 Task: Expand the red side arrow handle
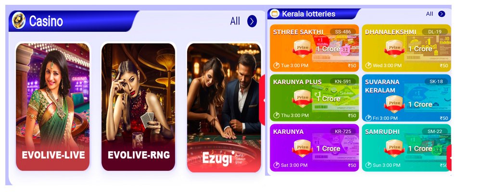tap(262, 100)
